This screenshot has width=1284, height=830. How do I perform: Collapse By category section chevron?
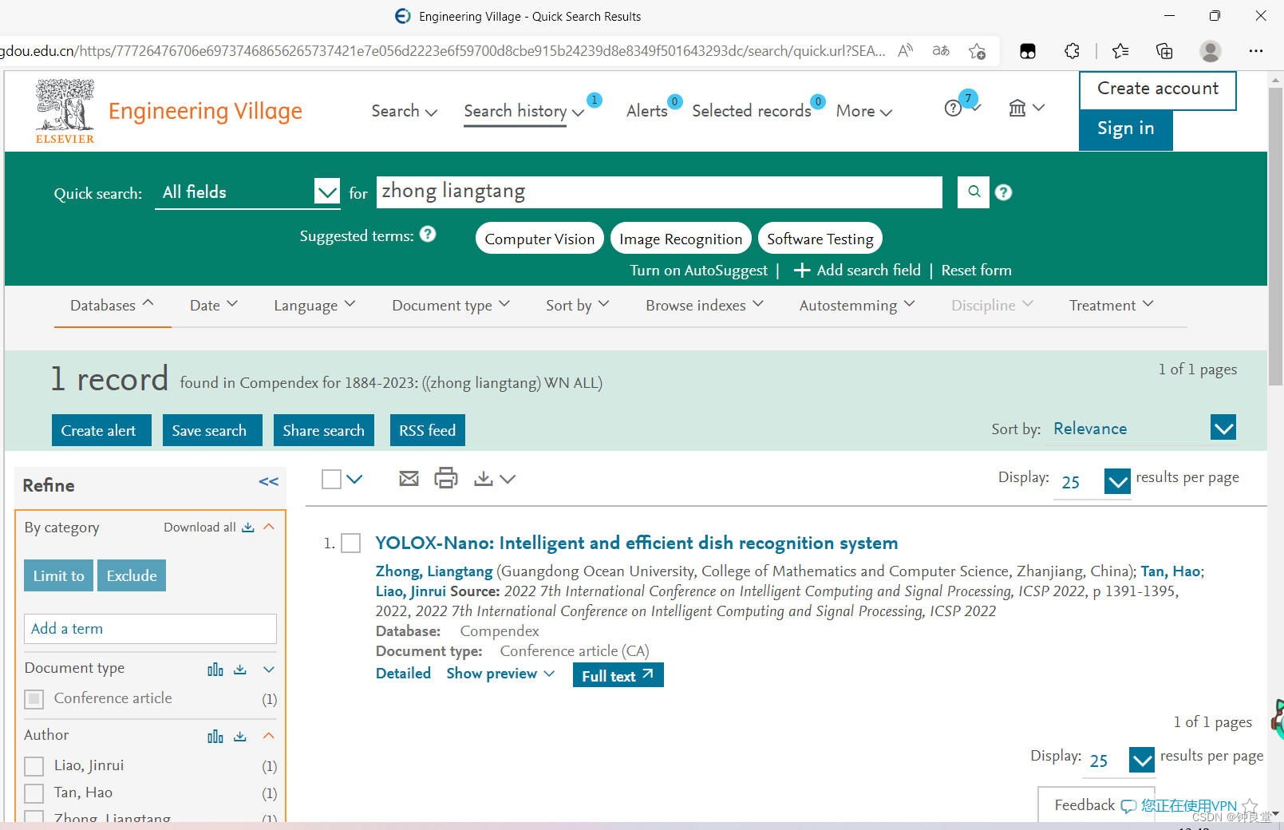coord(269,528)
